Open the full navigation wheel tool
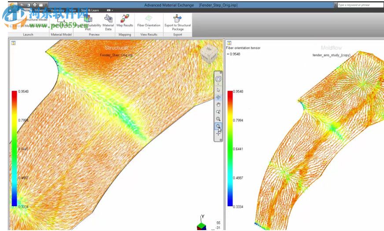Image resolution: width=384 pixels, height=231 pixels. (x=218, y=79)
